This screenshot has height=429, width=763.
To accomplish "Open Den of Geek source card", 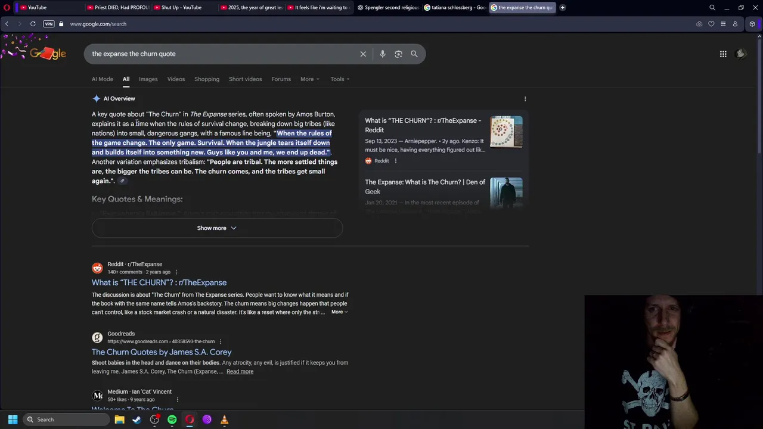I will [425, 186].
